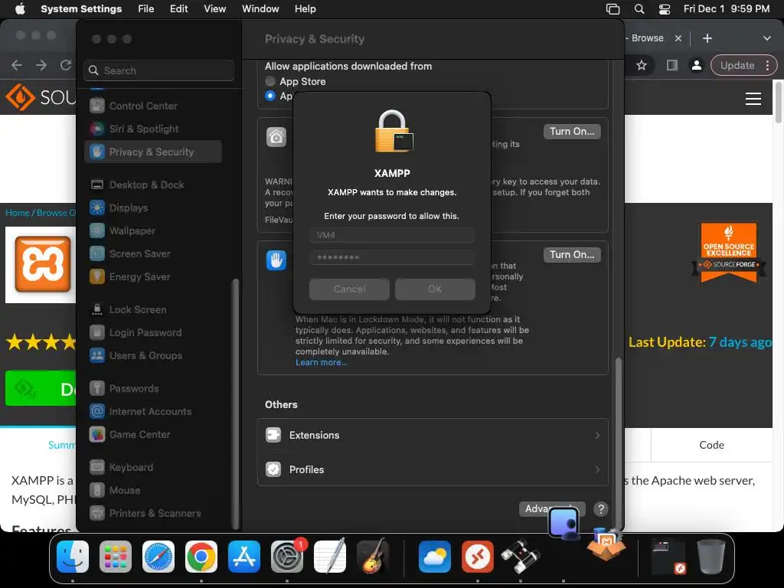Screen dimensions: 784x588
Task: Toggle Chrome side panel icon
Action: click(x=672, y=65)
